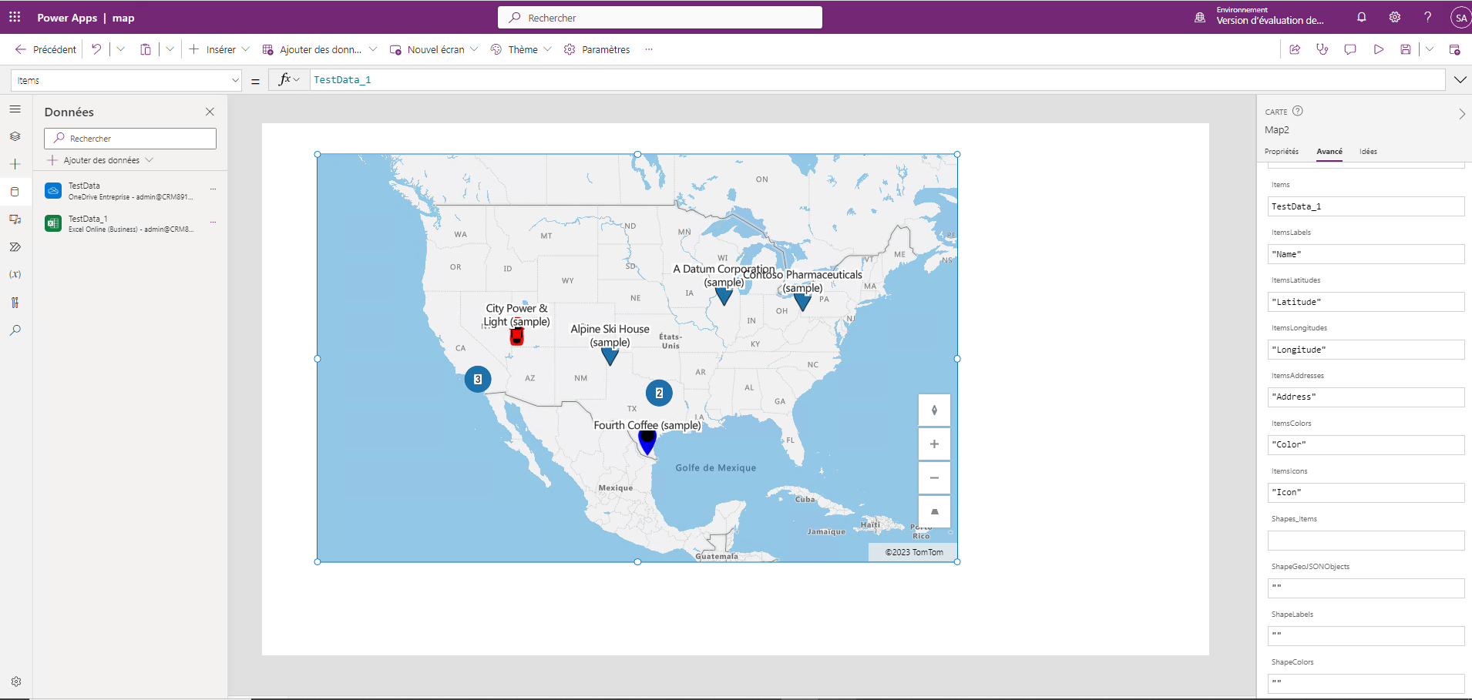Open the app launcher waffle icon
Image resolution: width=1472 pixels, height=700 pixels.
[x=15, y=17]
